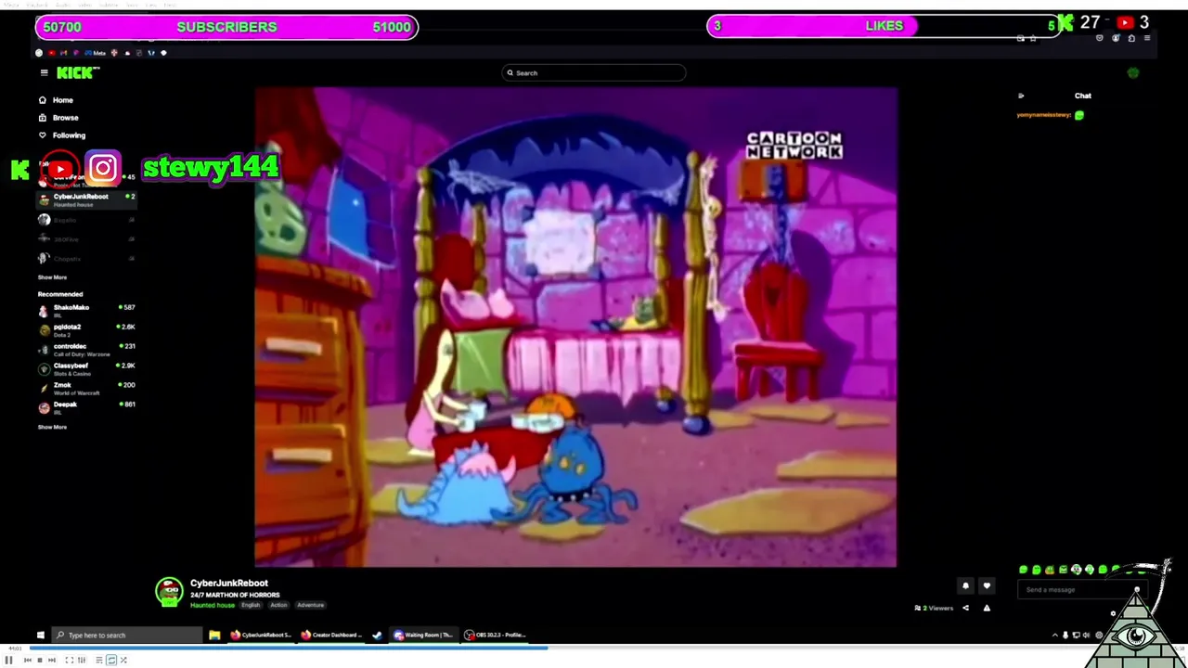Toggle the loop repeat button
Image resolution: width=1188 pixels, height=668 pixels.
[x=111, y=661]
